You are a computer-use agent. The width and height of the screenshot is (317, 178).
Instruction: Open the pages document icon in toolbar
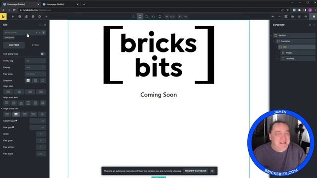(26, 16)
